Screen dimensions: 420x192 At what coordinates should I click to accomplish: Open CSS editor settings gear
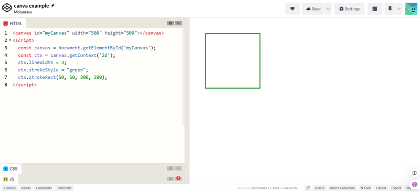click(x=170, y=168)
